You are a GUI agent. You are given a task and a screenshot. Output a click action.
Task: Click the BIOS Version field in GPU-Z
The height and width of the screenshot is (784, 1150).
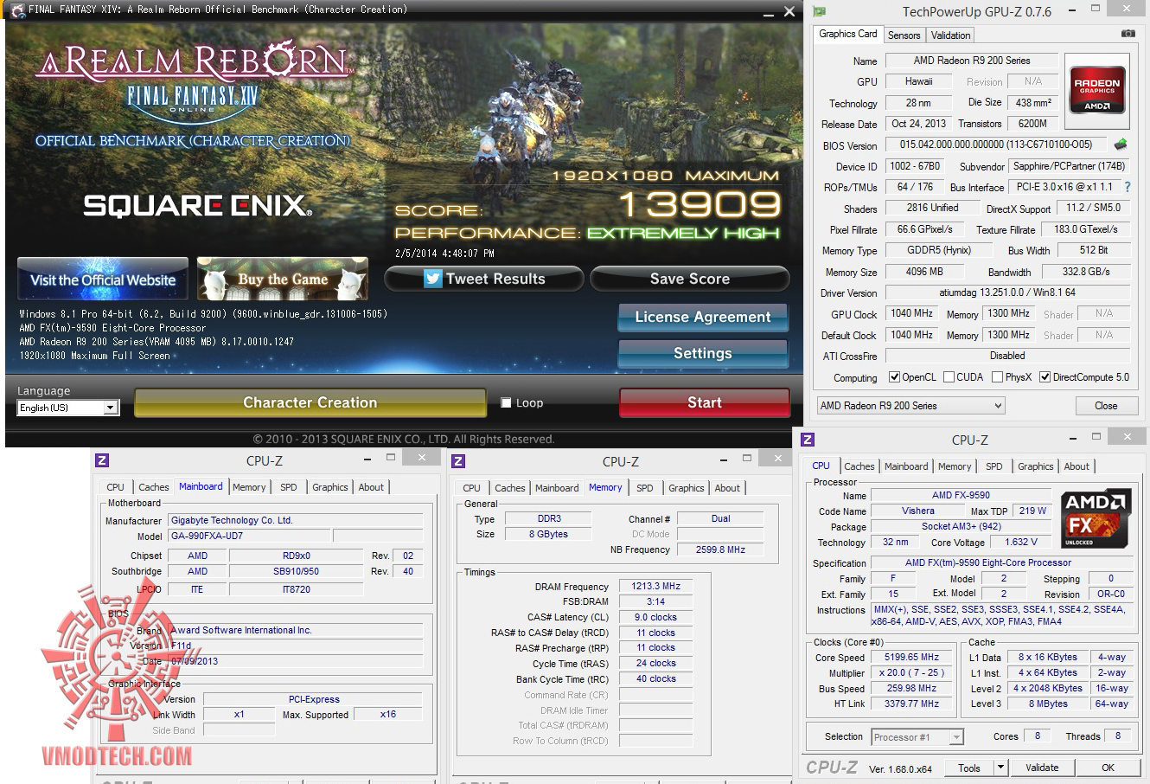[x=996, y=145]
